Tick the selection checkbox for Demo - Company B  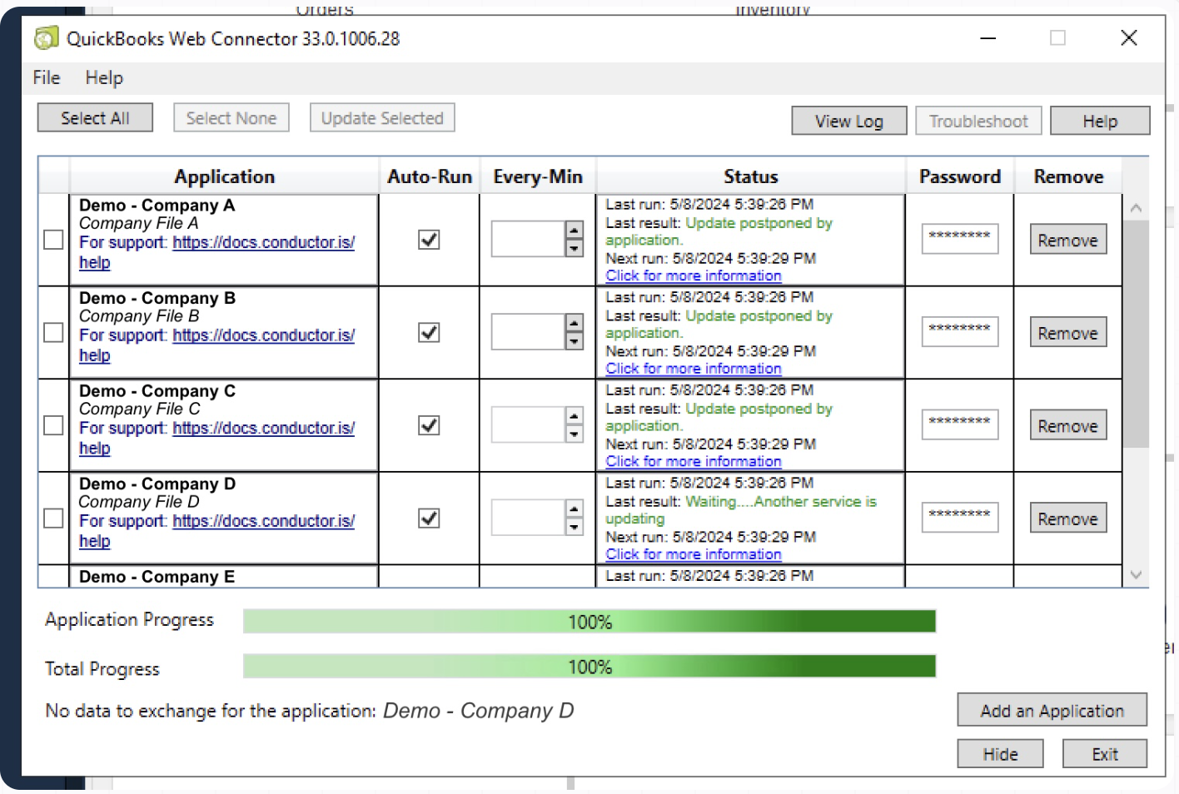pos(53,333)
